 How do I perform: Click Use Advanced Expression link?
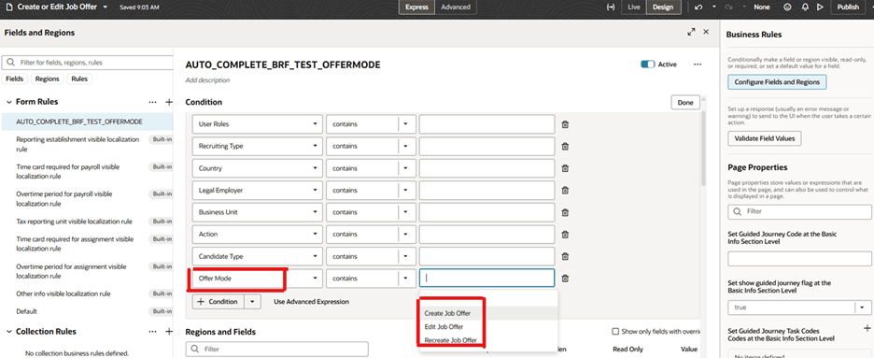pyautogui.click(x=311, y=302)
